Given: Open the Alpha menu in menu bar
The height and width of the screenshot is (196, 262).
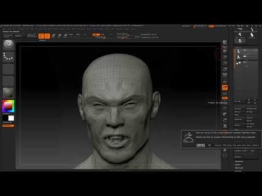Looking at the screenshot, I should (4, 29).
